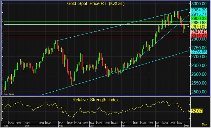The width and height of the screenshot is (211, 128).
Task: Click the red 2816.88 support price tag
Action: (x=199, y=36)
